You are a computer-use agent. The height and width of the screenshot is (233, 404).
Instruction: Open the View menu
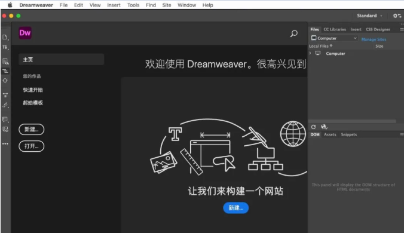pos(95,5)
